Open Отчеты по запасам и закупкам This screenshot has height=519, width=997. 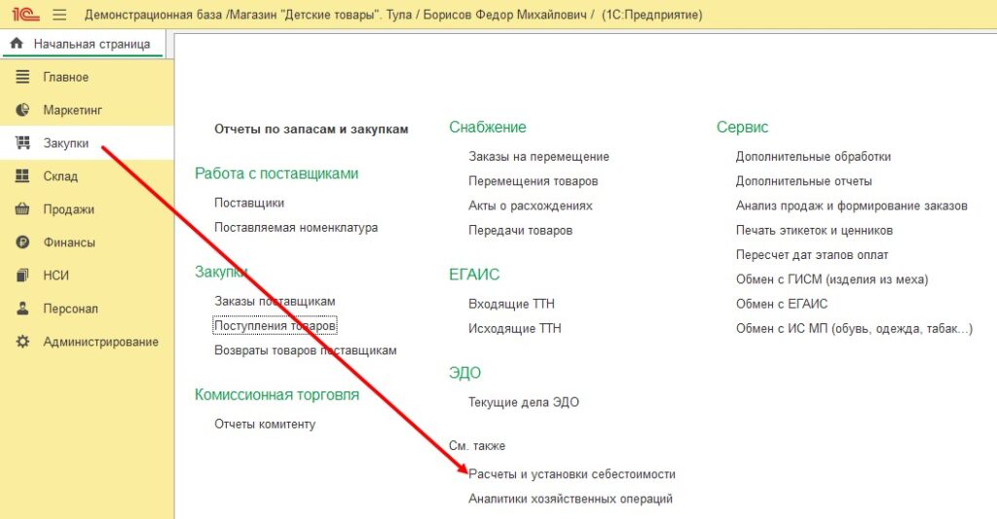click(x=311, y=129)
